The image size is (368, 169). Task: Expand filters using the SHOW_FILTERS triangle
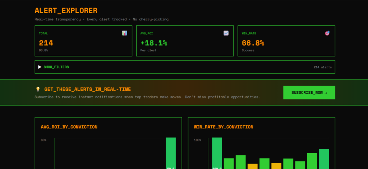click(x=40, y=67)
